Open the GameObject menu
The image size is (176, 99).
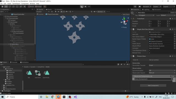(16, 4)
